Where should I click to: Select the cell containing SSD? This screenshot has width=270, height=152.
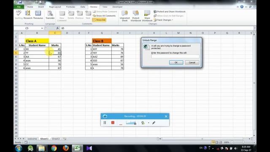click(x=102, y=60)
